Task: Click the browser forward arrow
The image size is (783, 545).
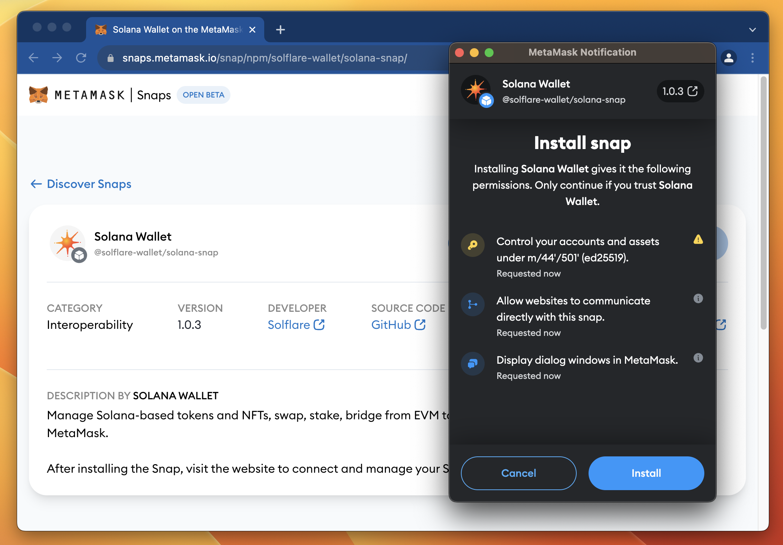Action: click(57, 58)
